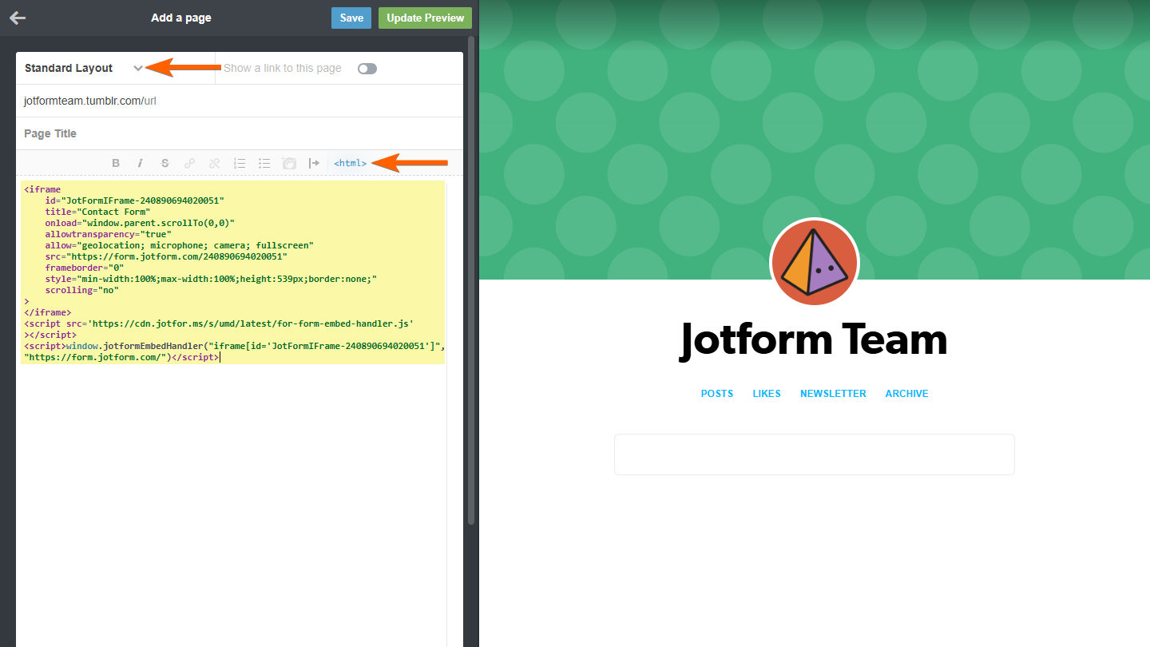Open the POSTS link in the preview
The height and width of the screenshot is (647, 1150).
717,394
